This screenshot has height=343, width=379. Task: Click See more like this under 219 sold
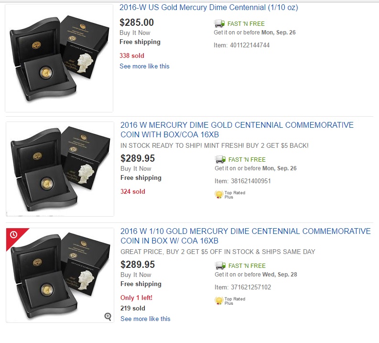tap(145, 319)
